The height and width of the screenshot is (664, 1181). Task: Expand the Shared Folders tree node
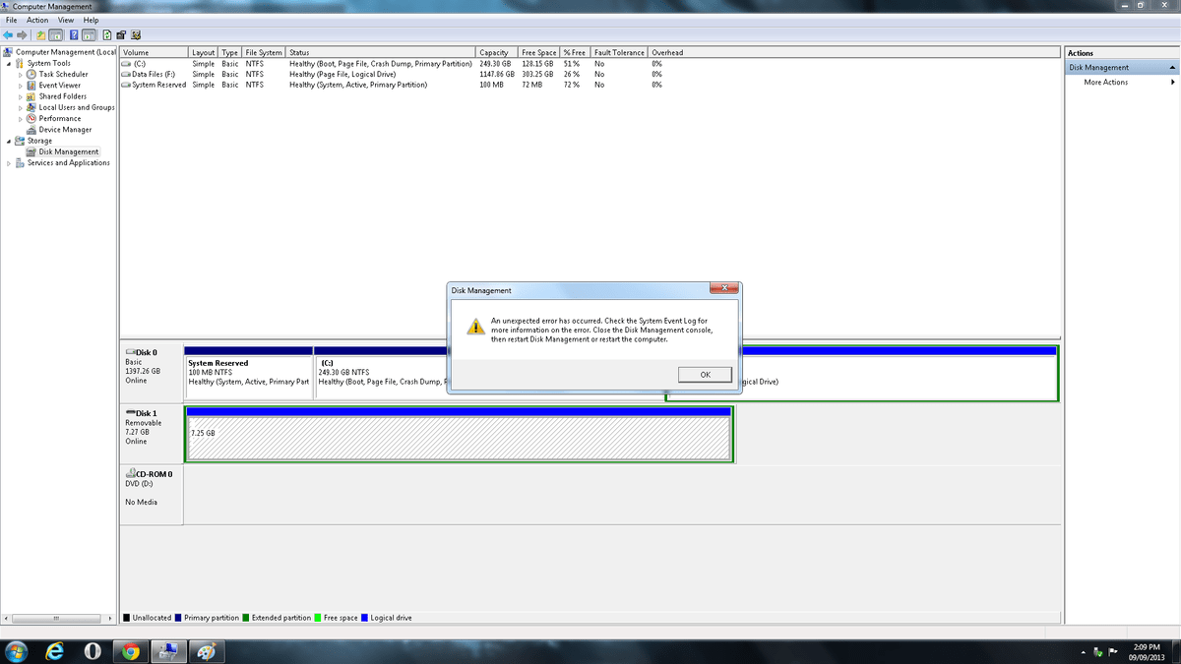click(21, 96)
